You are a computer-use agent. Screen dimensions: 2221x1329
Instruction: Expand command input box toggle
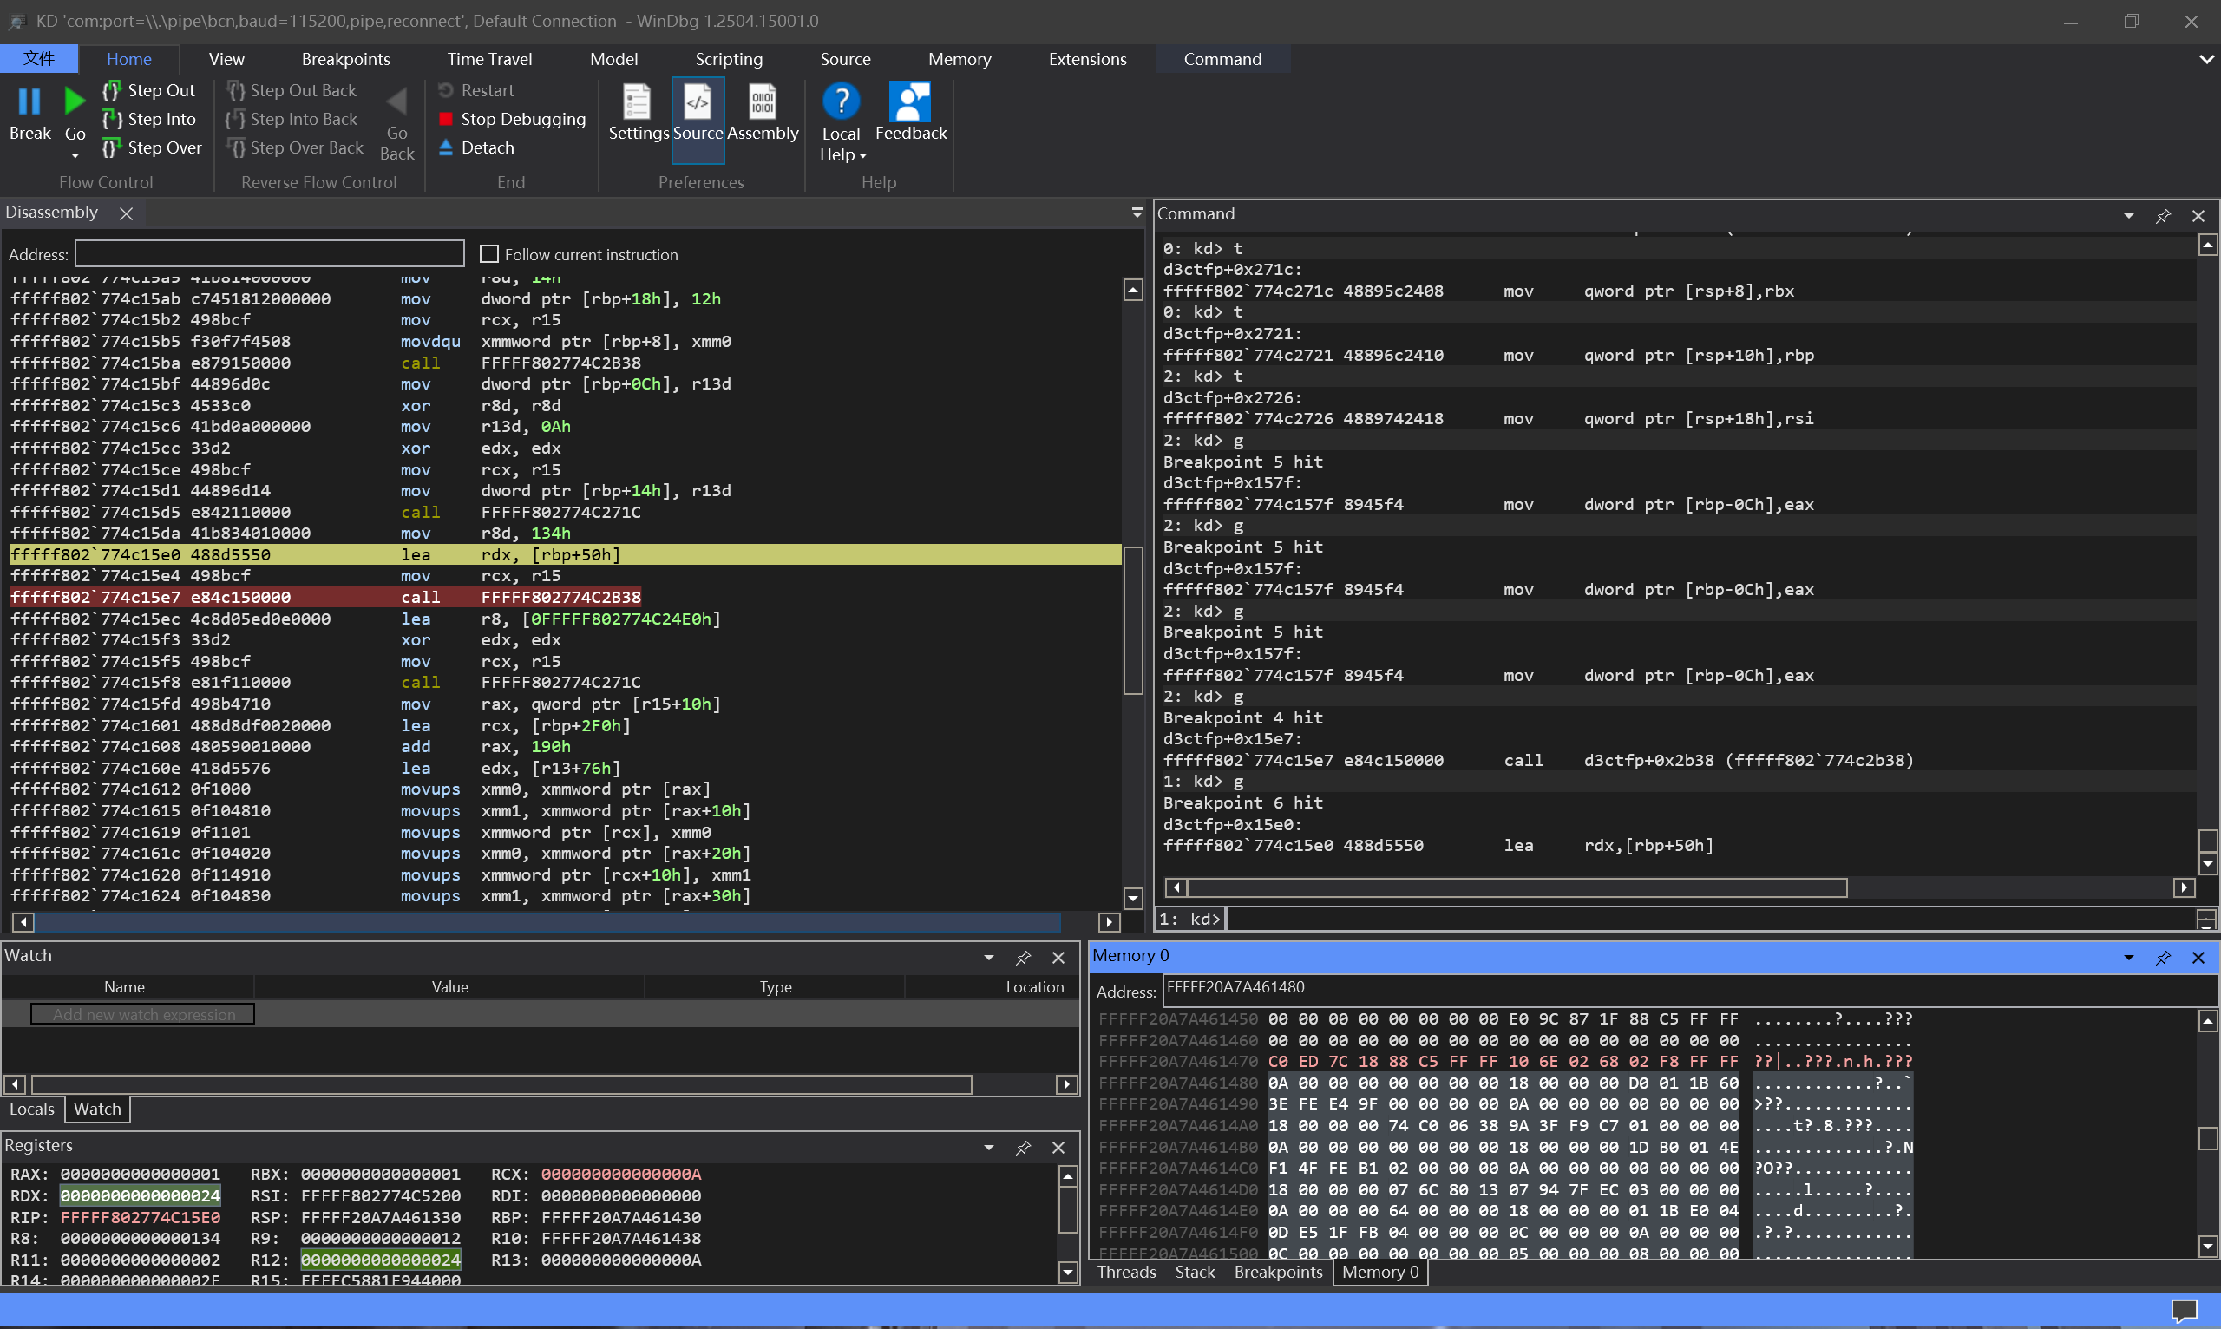pos(2206,919)
